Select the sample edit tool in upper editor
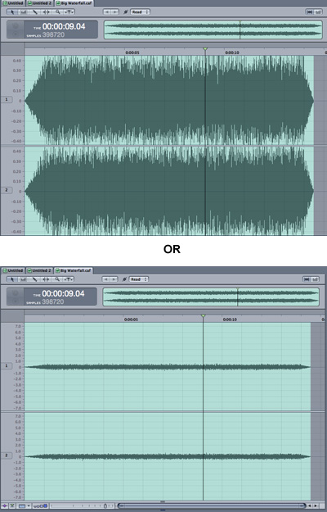The width and height of the screenshot is (327, 512). pos(24,12)
